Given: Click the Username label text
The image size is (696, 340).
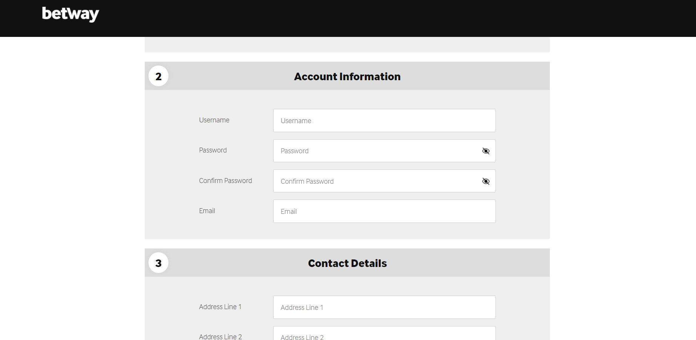Looking at the screenshot, I should click(214, 120).
